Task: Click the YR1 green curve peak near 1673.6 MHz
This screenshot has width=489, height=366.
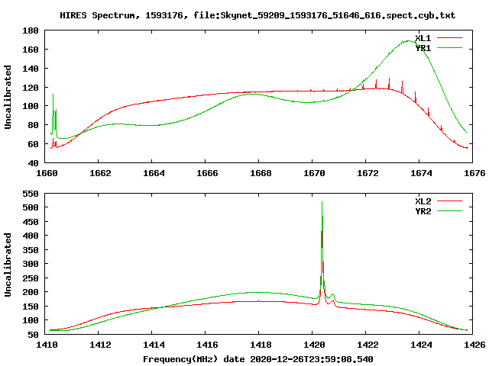Action: pos(408,41)
